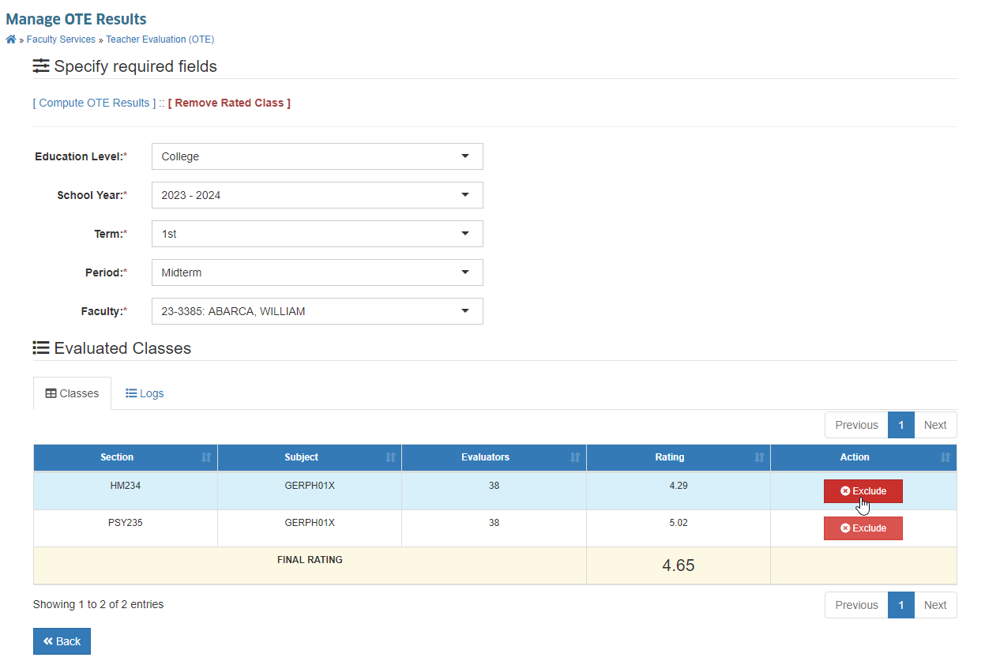Open the Education Level dropdown
Viewport: 985px width, 665px height.
[318, 156]
